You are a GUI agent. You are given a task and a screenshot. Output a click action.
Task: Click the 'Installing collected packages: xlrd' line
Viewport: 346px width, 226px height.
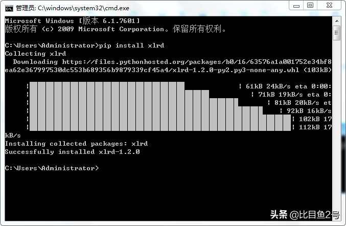pos(76,144)
